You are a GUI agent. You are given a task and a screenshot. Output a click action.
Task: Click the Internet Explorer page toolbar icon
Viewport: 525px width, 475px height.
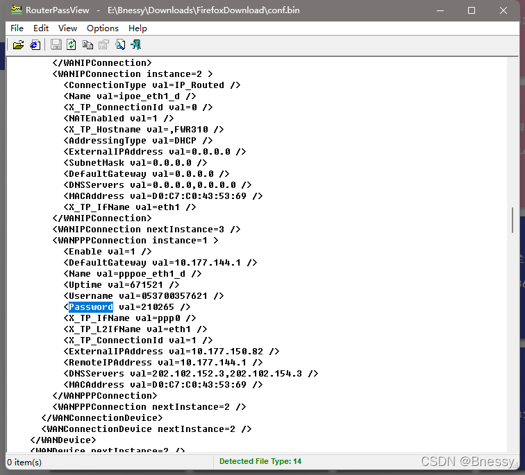coord(35,44)
